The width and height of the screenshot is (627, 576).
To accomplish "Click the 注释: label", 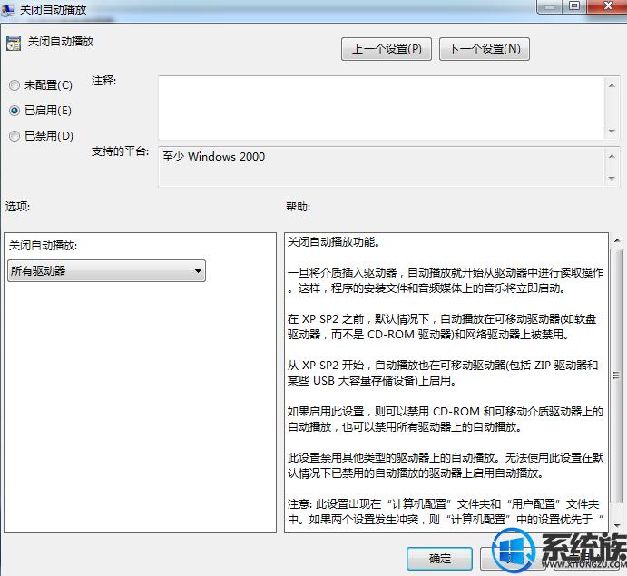I will [103, 81].
